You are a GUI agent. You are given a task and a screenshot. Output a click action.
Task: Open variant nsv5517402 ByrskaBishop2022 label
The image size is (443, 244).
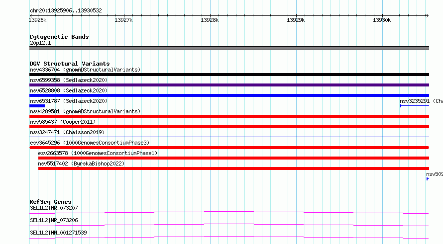point(81,163)
